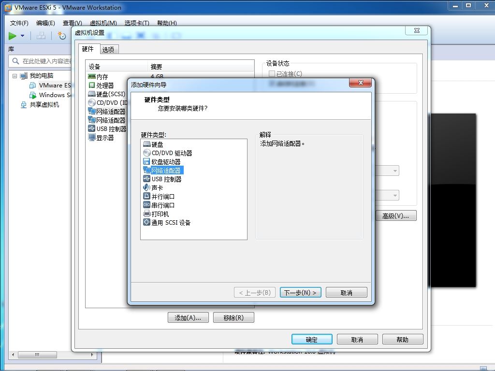Choose the USB 控制器 icon in the wizard list

147,179
